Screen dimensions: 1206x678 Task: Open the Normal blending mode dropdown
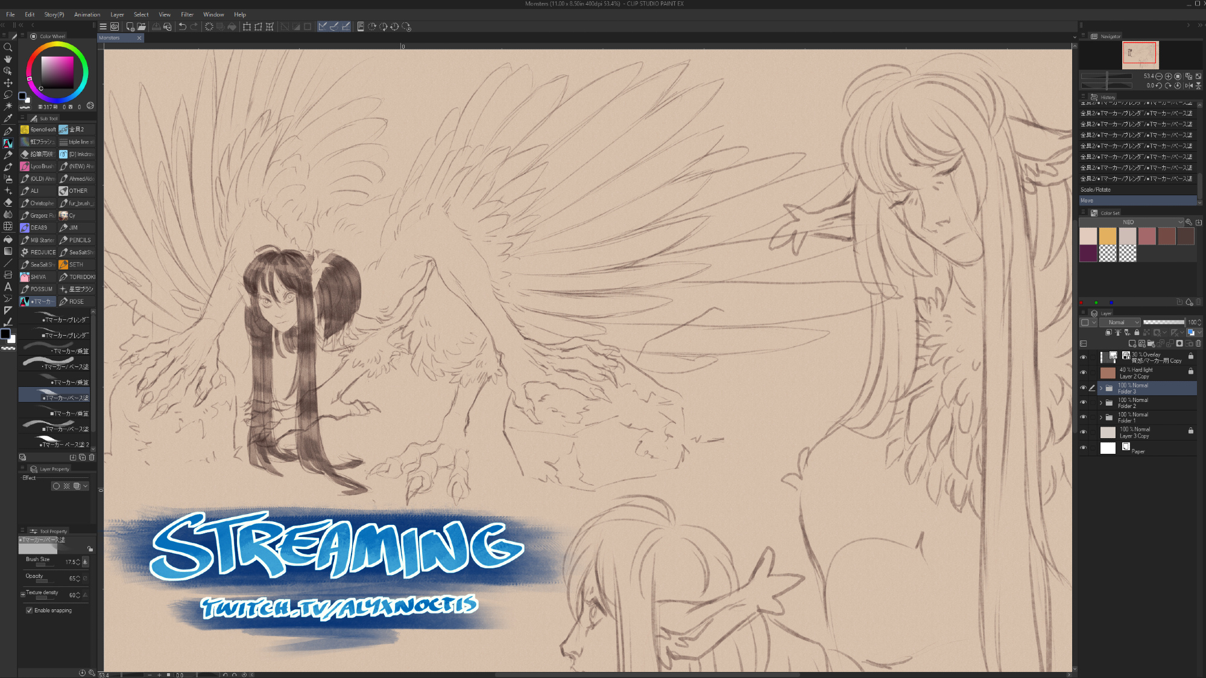point(1120,322)
